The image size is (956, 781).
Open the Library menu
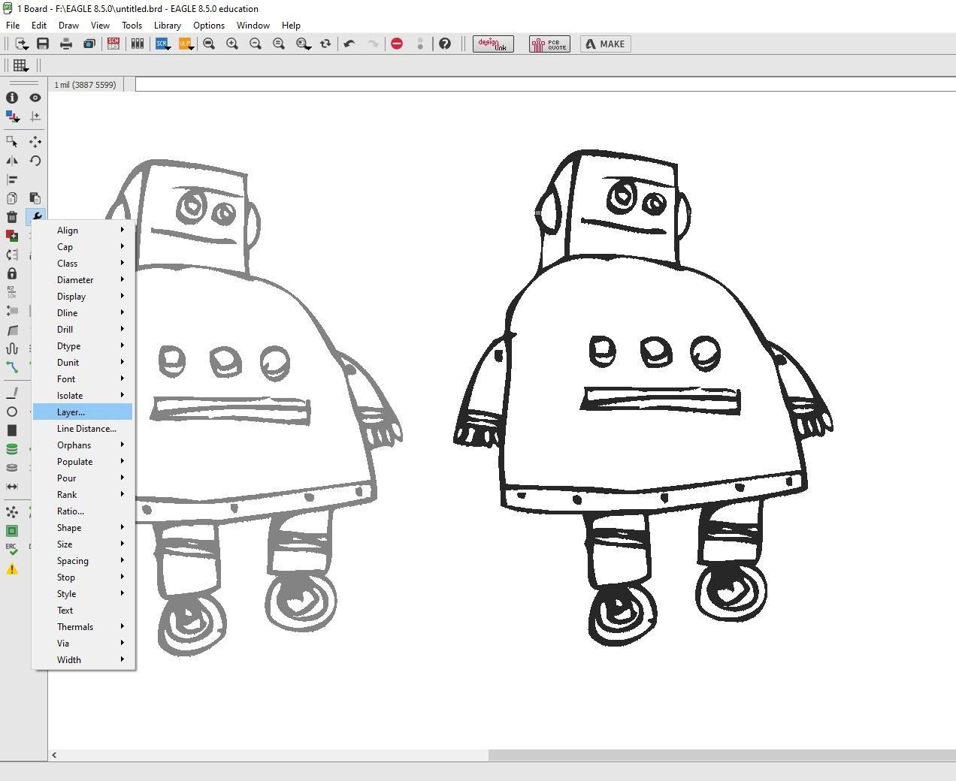pyautogui.click(x=167, y=25)
